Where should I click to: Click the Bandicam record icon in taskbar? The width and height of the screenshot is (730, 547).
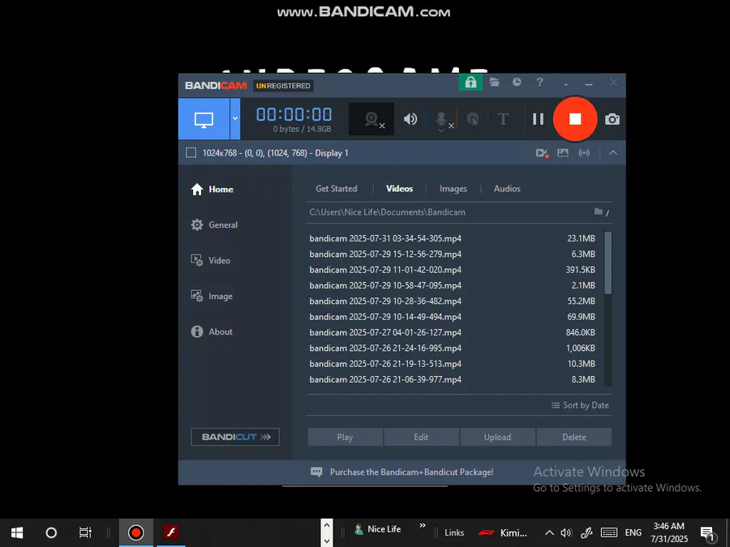pos(136,532)
